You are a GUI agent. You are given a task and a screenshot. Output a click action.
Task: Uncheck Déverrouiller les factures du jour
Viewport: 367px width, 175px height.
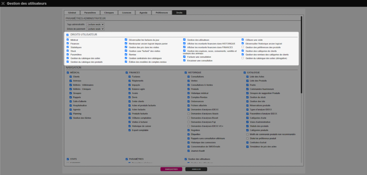click(x=126, y=40)
